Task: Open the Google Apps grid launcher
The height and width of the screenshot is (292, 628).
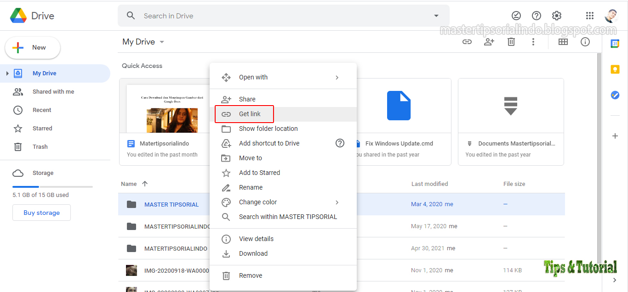Action: (590, 15)
